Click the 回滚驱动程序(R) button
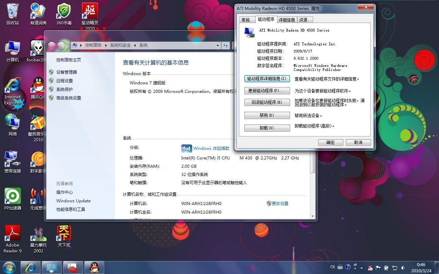 267,102
